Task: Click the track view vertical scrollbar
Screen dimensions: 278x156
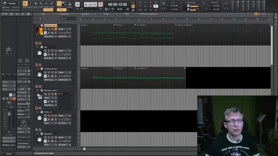Action: pyautogui.click(x=271, y=45)
